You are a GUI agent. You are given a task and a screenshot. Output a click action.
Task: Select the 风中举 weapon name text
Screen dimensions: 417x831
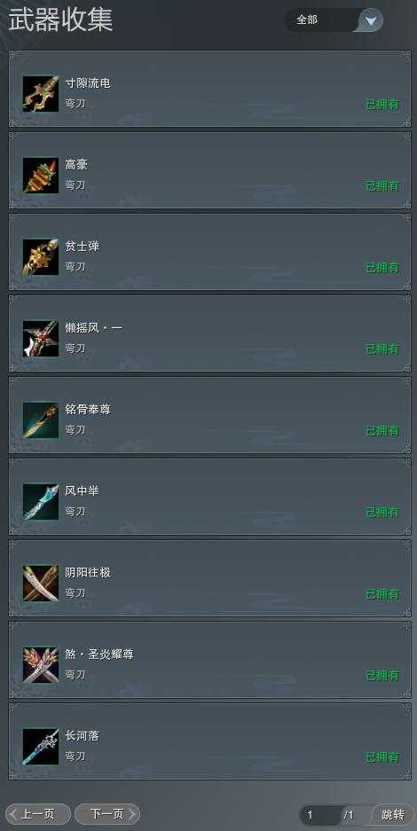[x=83, y=491]
